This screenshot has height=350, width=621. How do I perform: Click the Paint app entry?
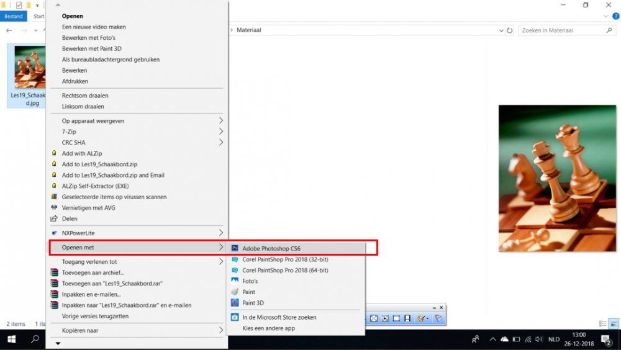tap(248, 292)
